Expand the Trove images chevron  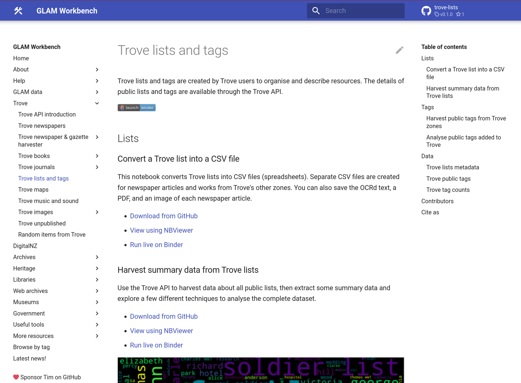tap(97, 212)
